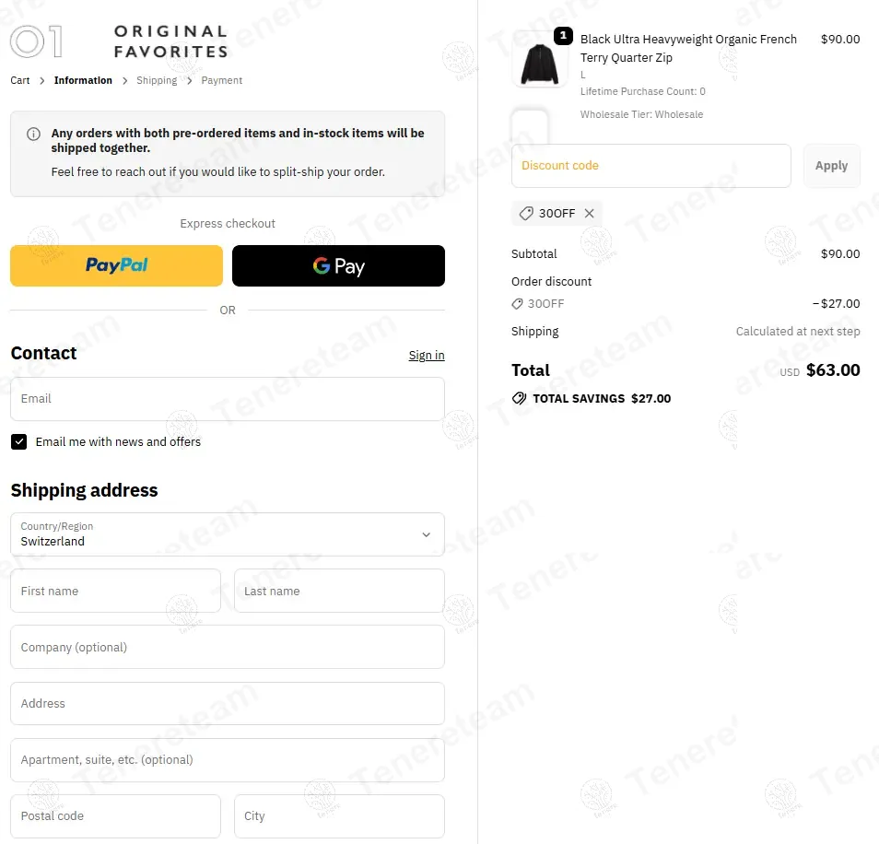The image size is (879, 844).
Task: Open the quarter zip product thumbnail
Action: point(539,60)
